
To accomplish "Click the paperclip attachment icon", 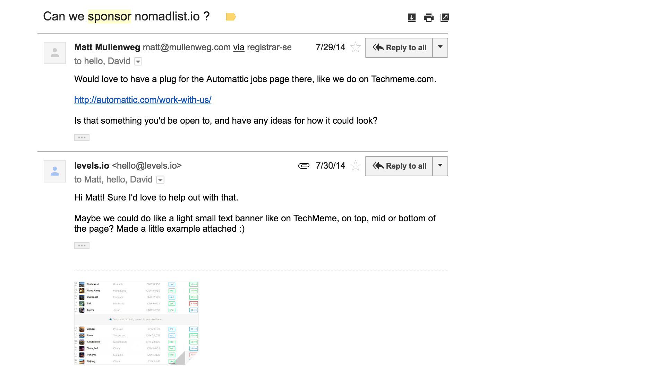I will 304,166.
